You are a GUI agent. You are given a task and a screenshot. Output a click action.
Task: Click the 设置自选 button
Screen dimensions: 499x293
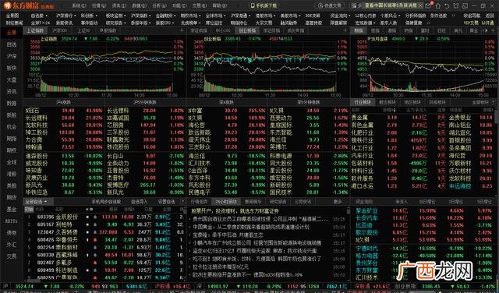pyautogui.click(x=166, y=202)
